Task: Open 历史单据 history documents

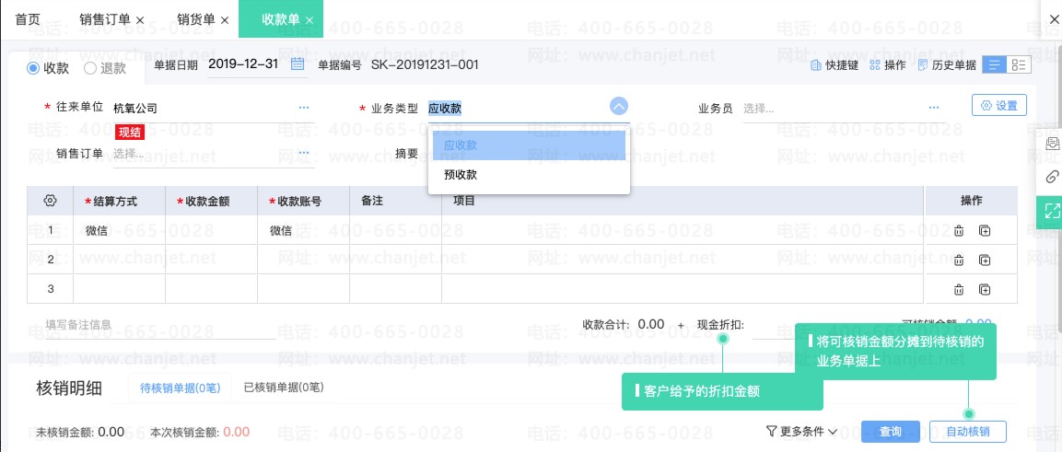Action: click(947, 65)
